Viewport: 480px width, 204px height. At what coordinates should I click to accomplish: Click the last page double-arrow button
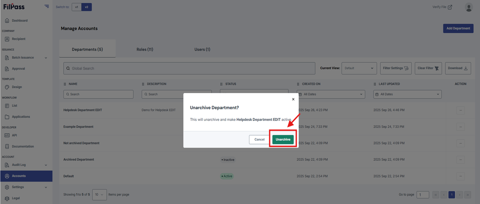pos(468,194)
